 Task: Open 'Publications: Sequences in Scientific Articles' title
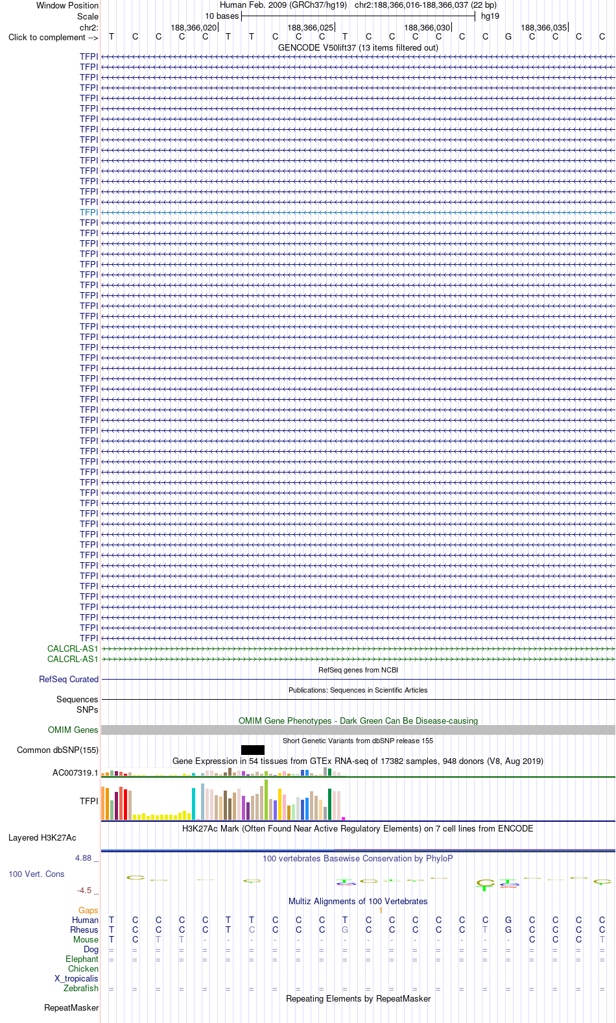pos(358,690)
